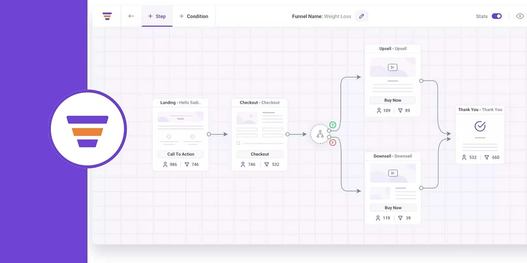Viewport: 527px width, 263px height.
Task: Click Buy Now on the Upsell card
Action: tap(393, 100)
